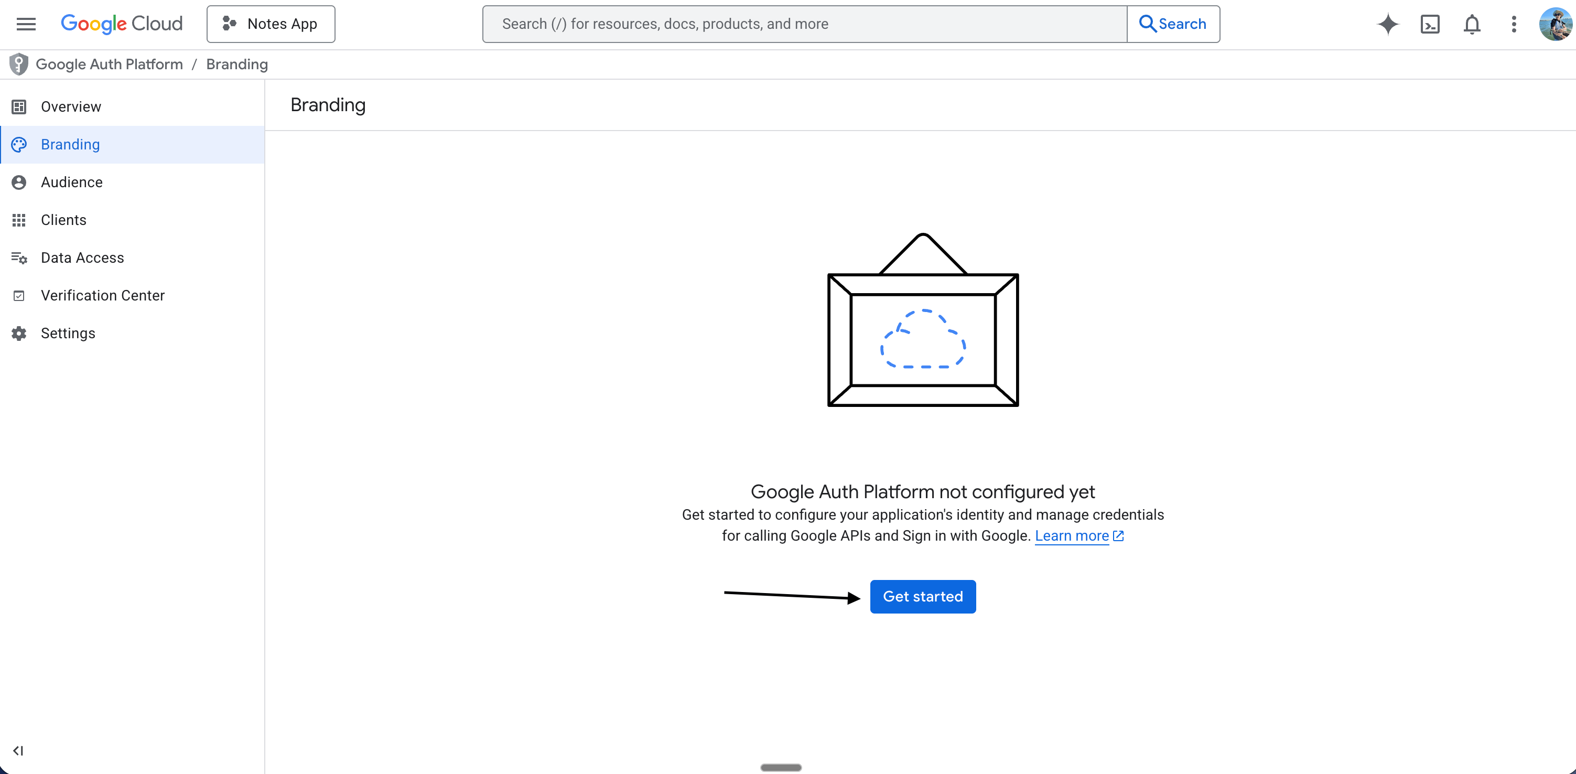The width and height of the screenshot is (1576, 774).
Task: Select Branding in the sidebar
Action: [x=133, y=144]
